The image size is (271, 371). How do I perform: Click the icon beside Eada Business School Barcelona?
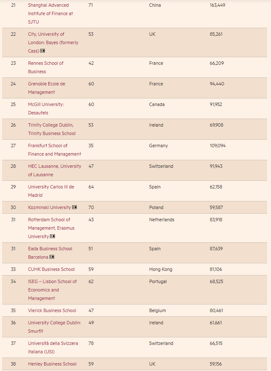click(x=52, y=257)
